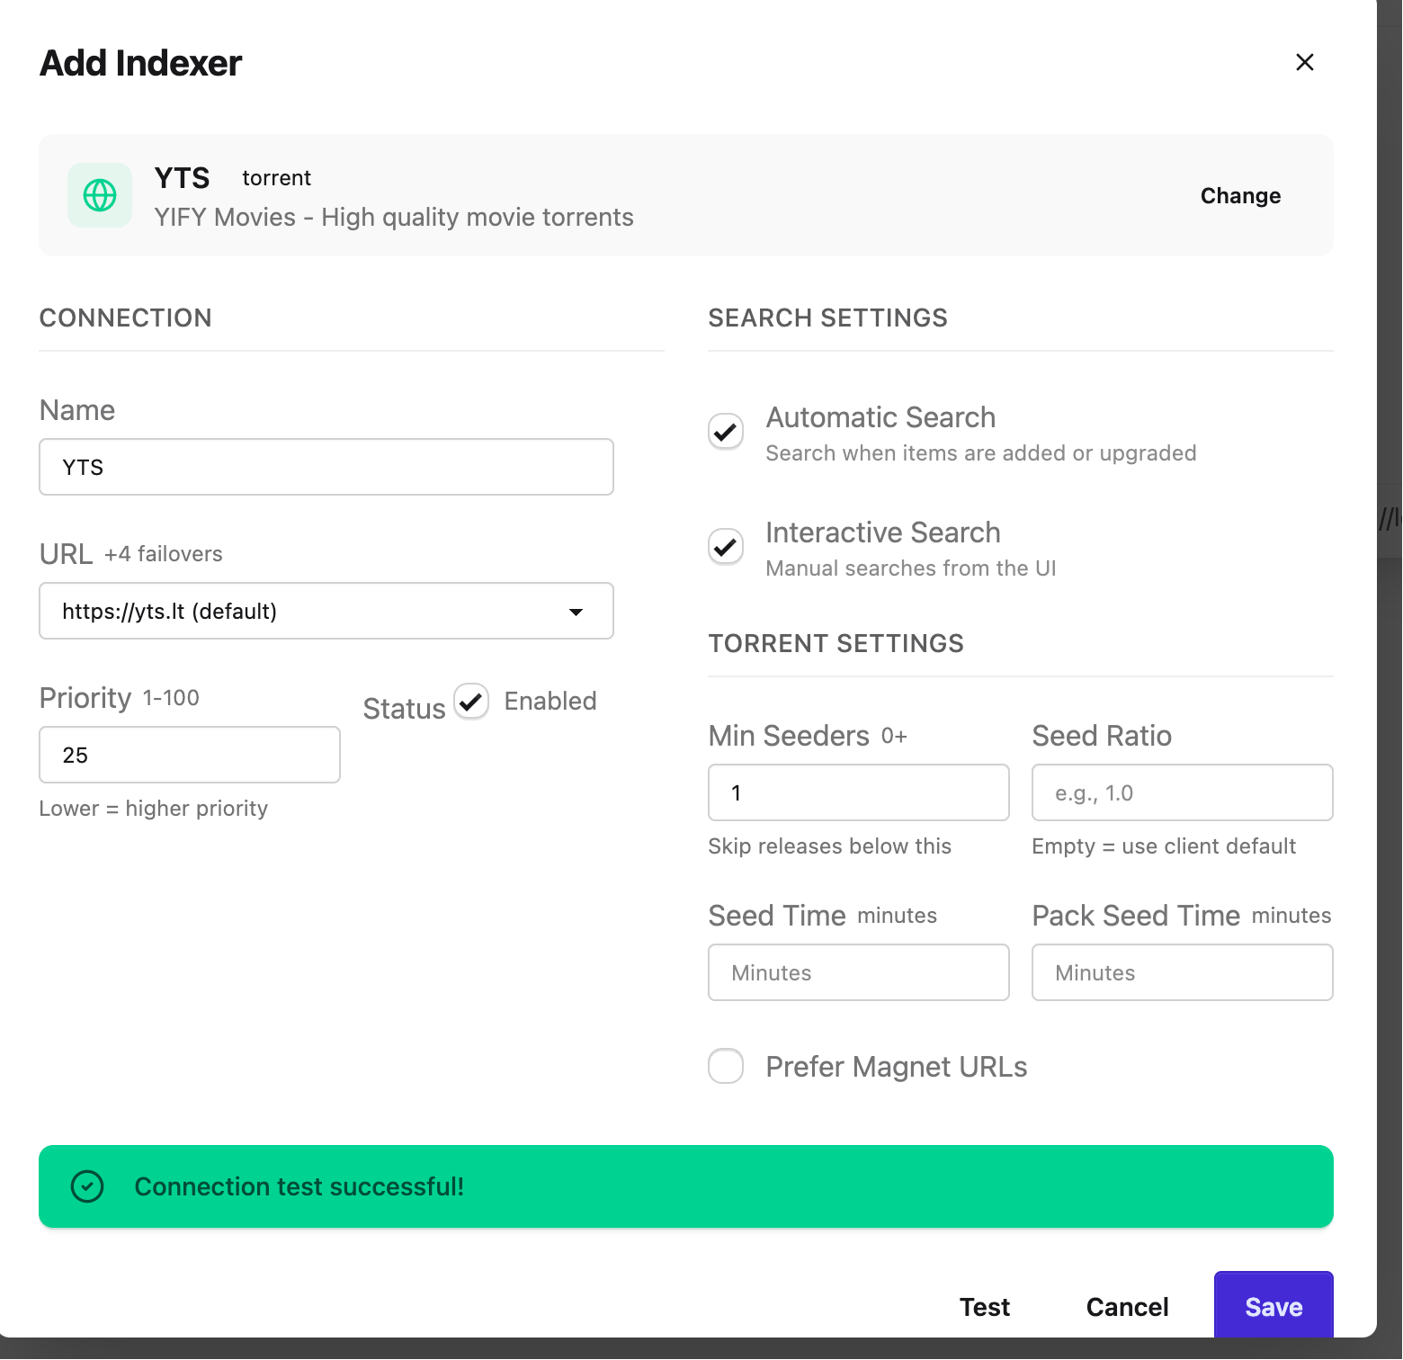Disable the Interactive Search checkbox
The width and height of the screenshot is (1403, 1360).
point(726,547)
